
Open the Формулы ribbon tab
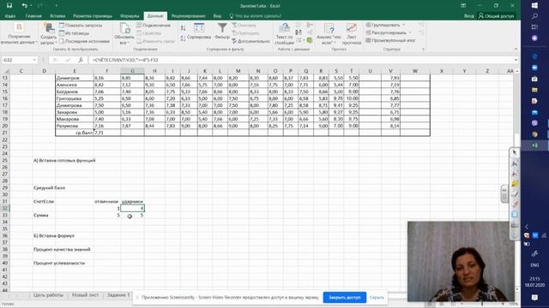130,16
